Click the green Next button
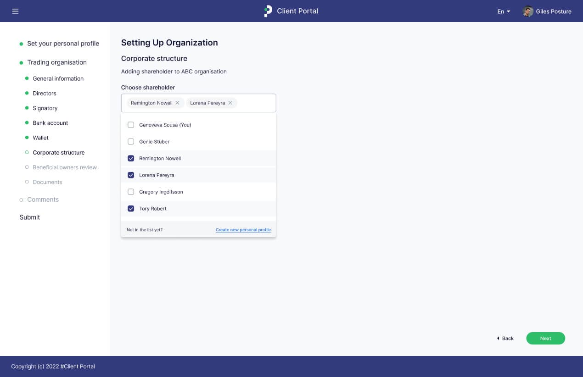 [545, 338]
